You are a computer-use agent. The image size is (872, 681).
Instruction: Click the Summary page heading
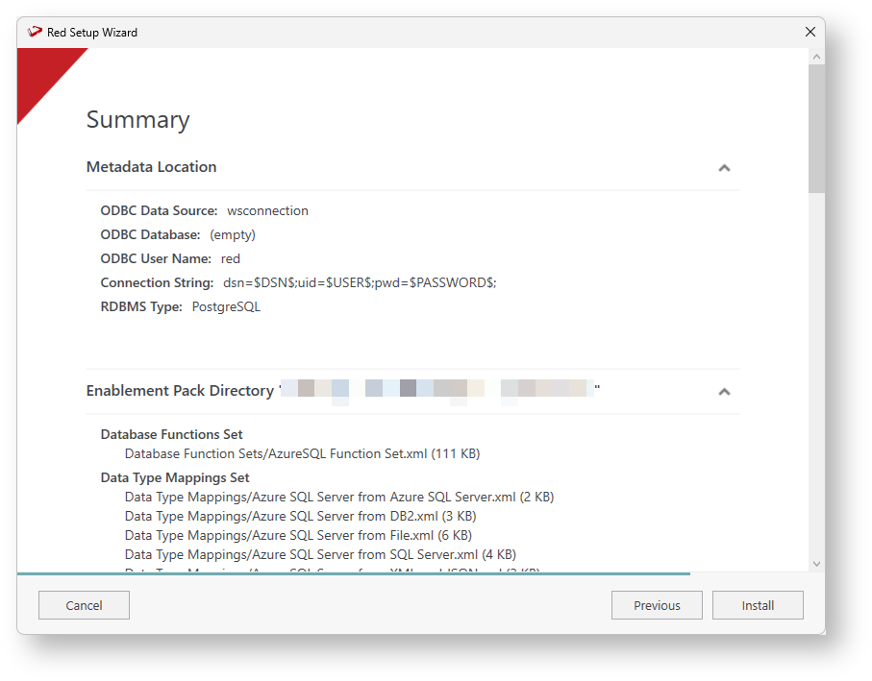pos(137,120)
